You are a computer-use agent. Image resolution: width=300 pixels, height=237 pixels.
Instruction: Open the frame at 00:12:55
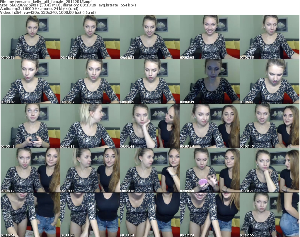[270, 215]
